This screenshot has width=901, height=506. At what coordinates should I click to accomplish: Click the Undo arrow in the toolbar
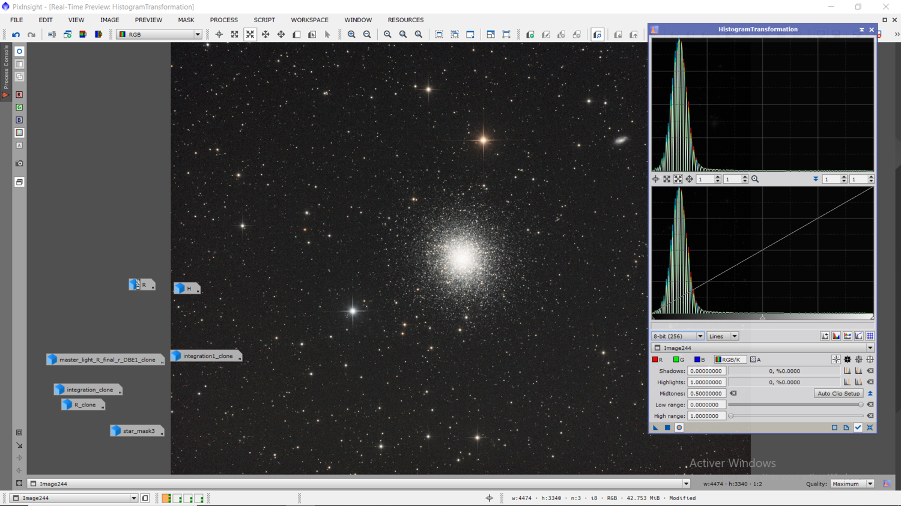16,35
